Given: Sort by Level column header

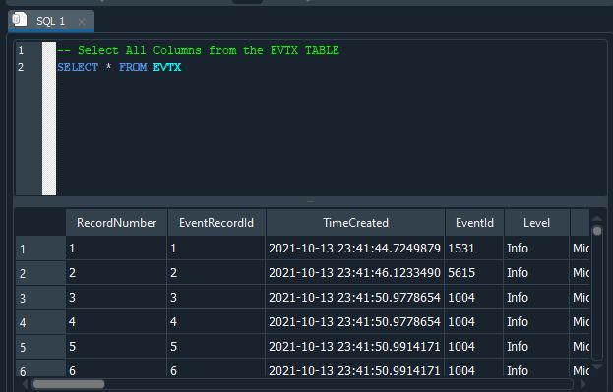Looking at the screenshot, I should pos(536,223).
